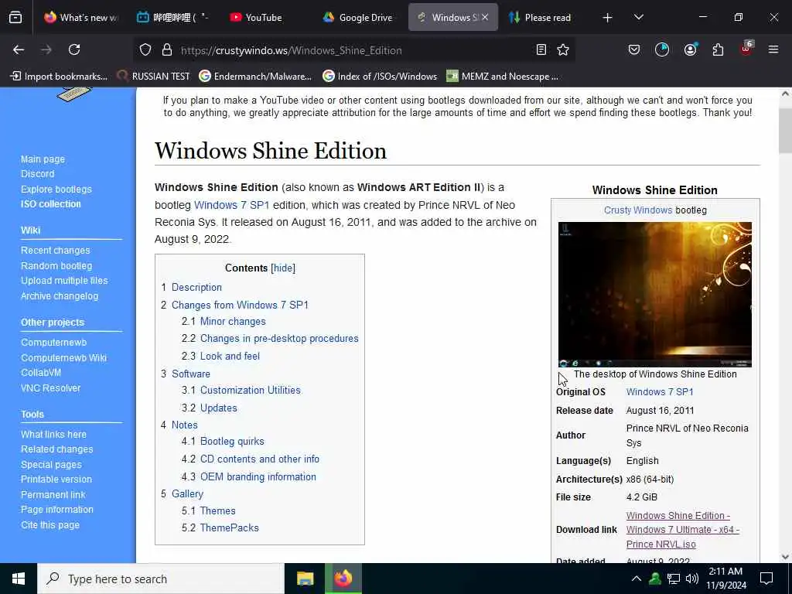This screenshot has width=792, height=594.
Task: Reload the current page
Action: click(x=74, y=49)
